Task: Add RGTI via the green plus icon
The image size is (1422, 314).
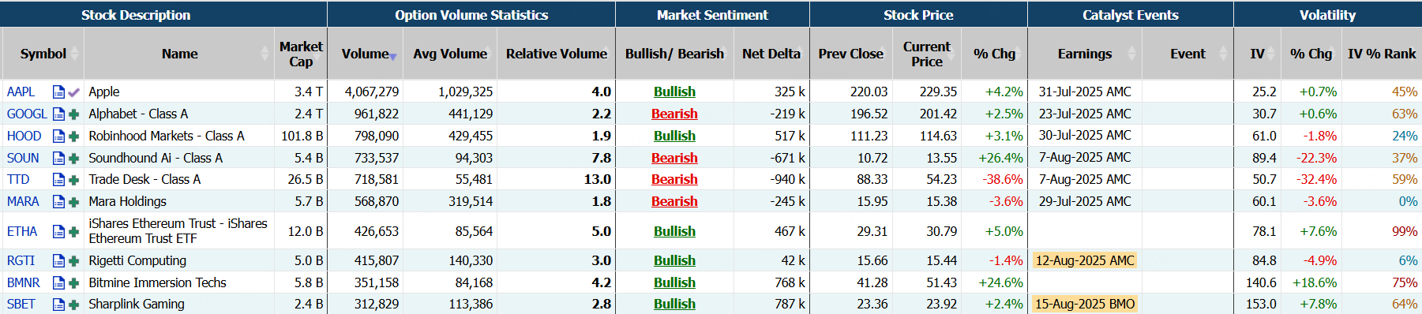Action: coord(74,261)
